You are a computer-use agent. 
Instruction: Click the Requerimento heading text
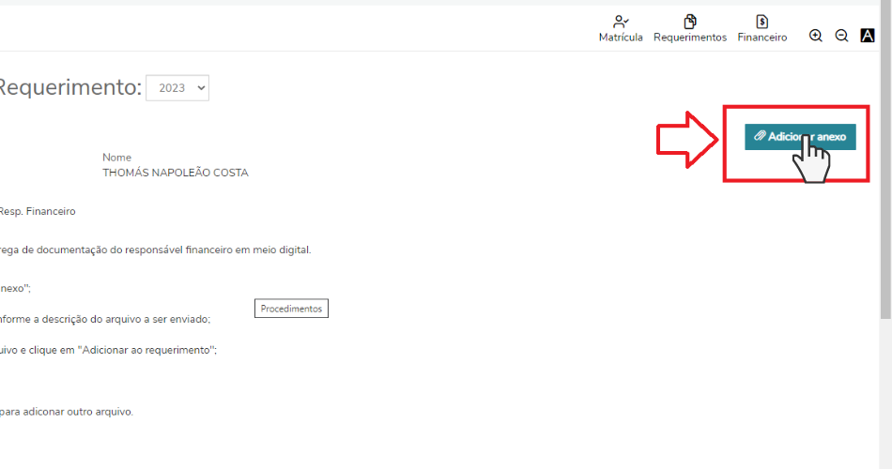tap(69, 88)
